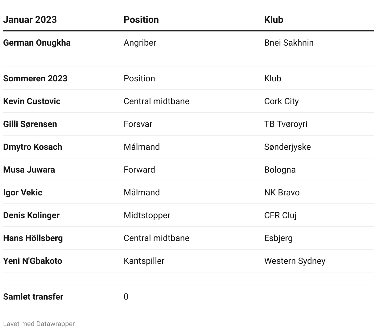Screen dimensions: 377x331
Task: Select the TB Tvøroyri cell
Action: 286,124
